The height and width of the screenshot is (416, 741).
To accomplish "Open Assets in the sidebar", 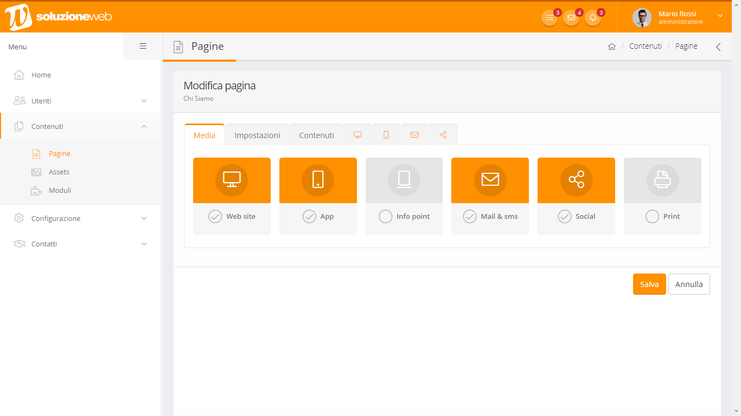I will [59, 172].
